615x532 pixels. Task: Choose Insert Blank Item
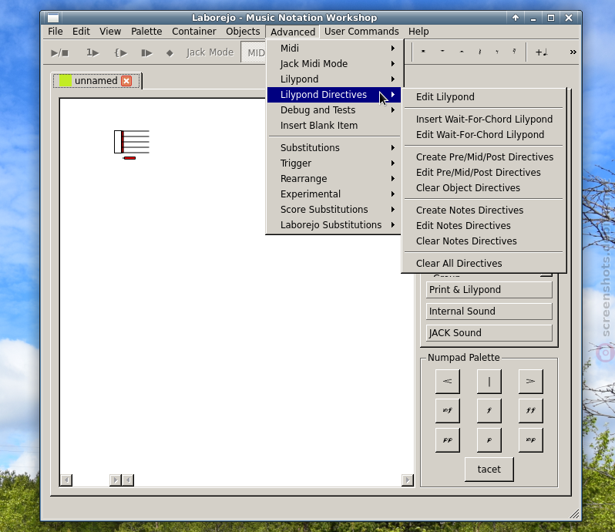coord(334,126)
